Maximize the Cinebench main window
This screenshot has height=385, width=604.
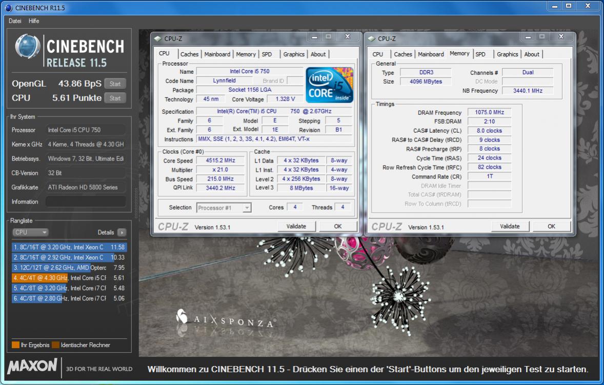pos(569,6)
